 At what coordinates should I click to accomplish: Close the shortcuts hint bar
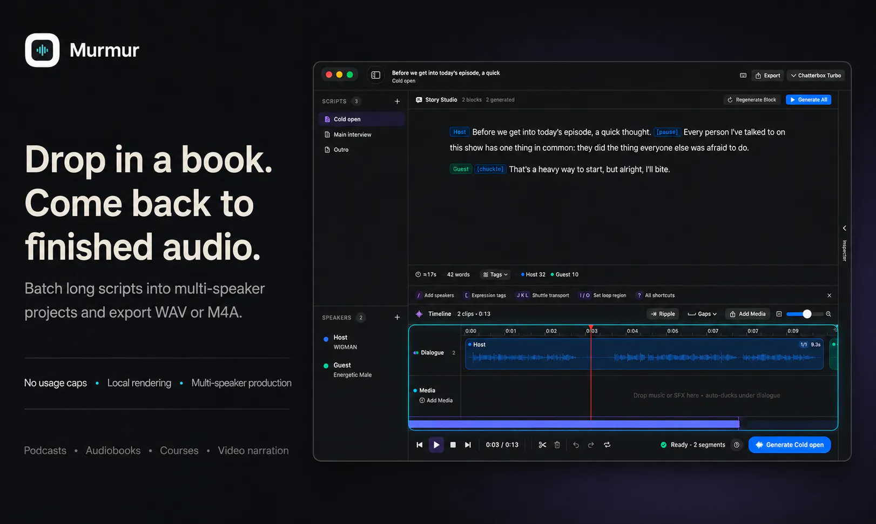coord(829,295)
